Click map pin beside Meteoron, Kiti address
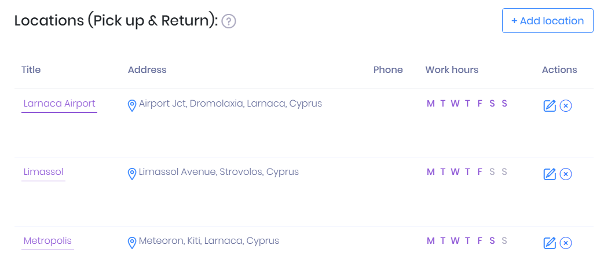 click(x=132, y=242)
